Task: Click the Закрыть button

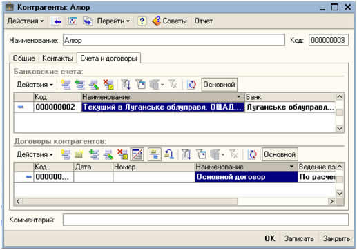Action: (336, 238)
